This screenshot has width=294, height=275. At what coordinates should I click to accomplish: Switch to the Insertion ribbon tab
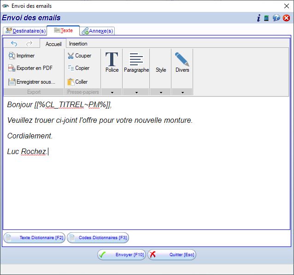pyautogui.click(x=78, y=44)
